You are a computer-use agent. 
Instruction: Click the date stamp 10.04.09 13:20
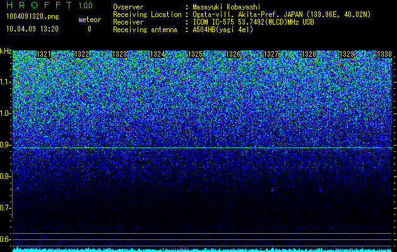click(32, 29)
